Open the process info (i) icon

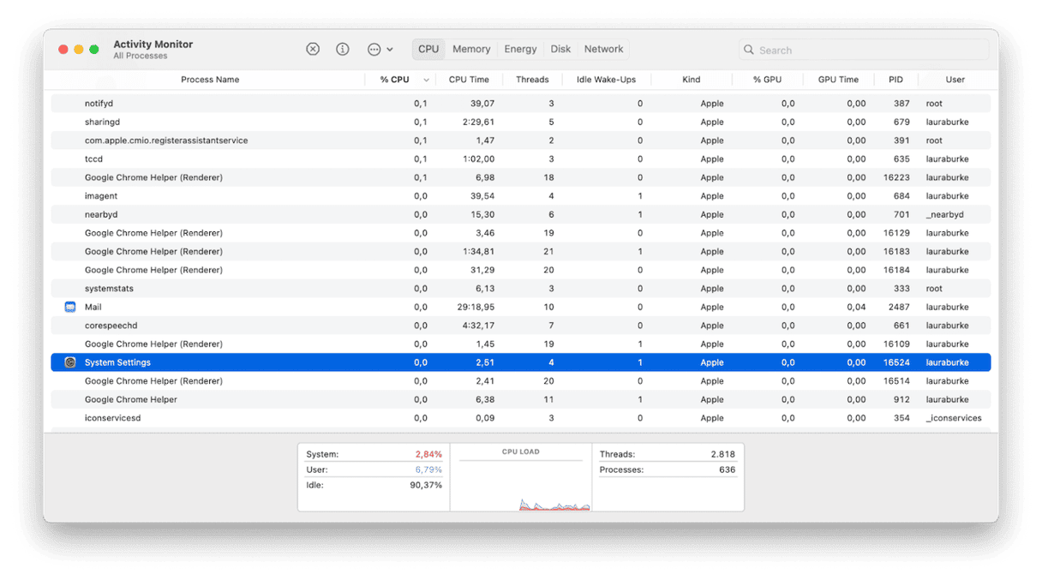tap(342, 49)
